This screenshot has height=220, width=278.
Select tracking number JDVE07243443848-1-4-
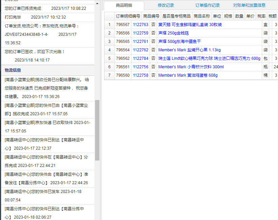(x=27, y=34)
